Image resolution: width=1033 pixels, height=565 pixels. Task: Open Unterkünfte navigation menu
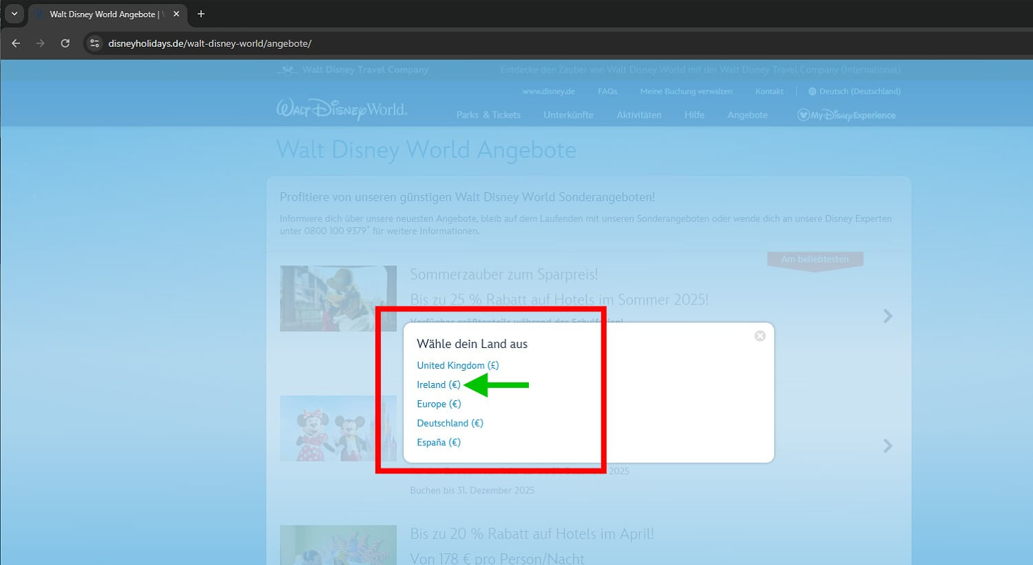click(568, 115)
